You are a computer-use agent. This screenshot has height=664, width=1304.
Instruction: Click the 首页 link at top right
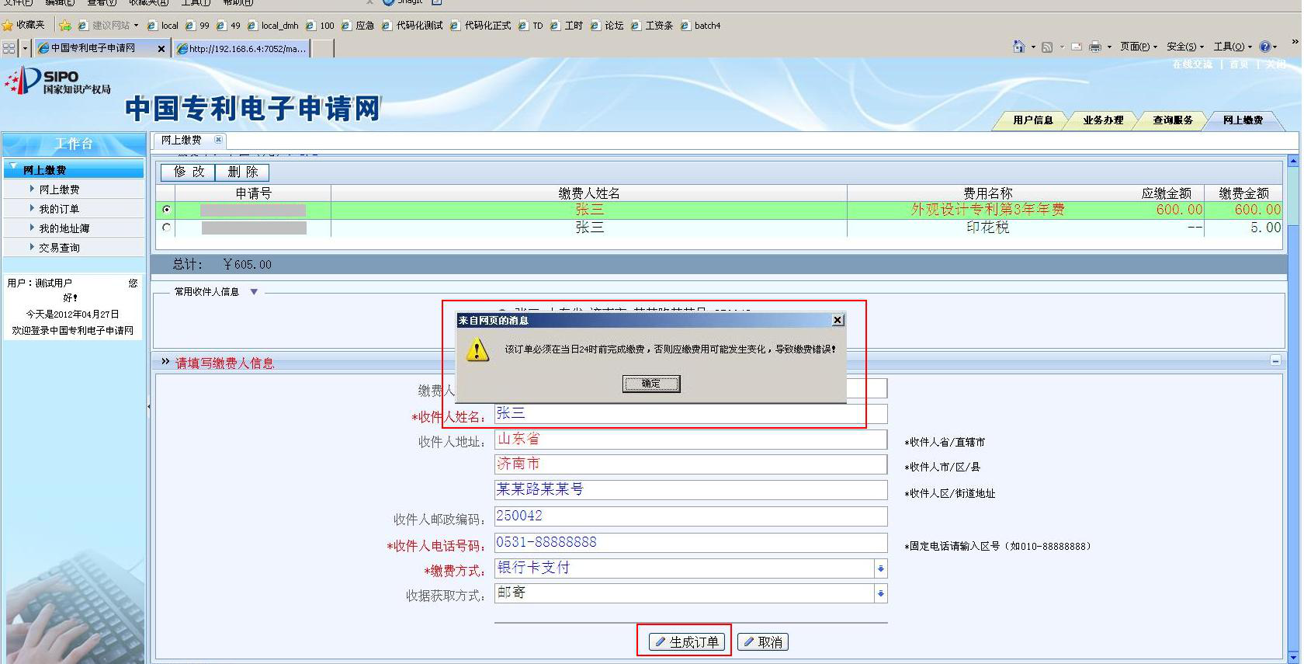1239,64
